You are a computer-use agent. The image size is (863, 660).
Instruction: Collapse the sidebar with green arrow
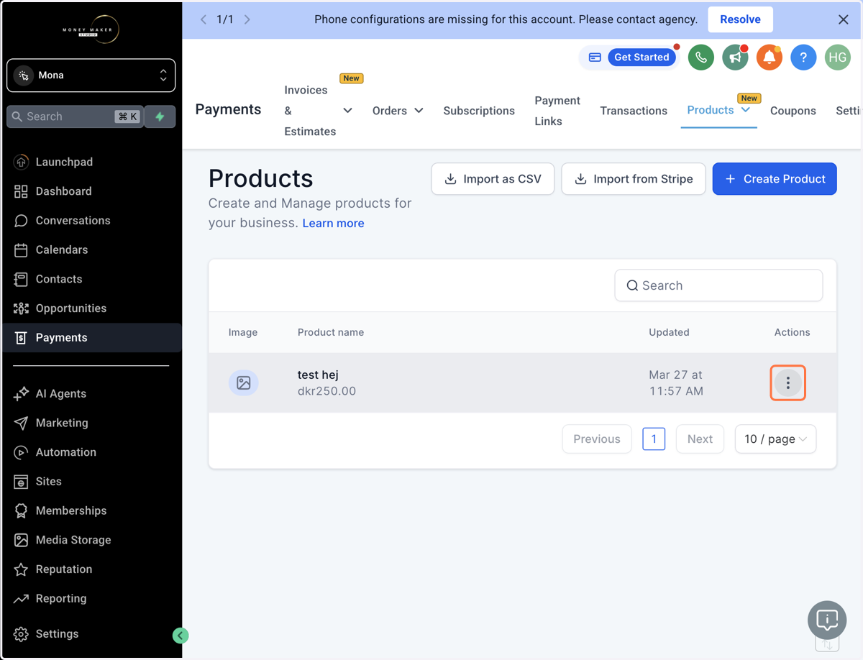click(x=181, y=635)
